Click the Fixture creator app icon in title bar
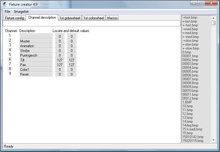Screen dimensions: 220x152 point(5,4)
